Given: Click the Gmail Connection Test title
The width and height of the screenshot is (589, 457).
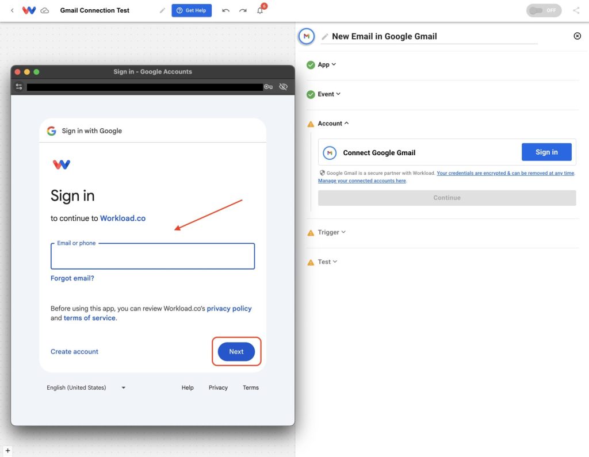Looking at the screenshot, I should pos(95,10).
